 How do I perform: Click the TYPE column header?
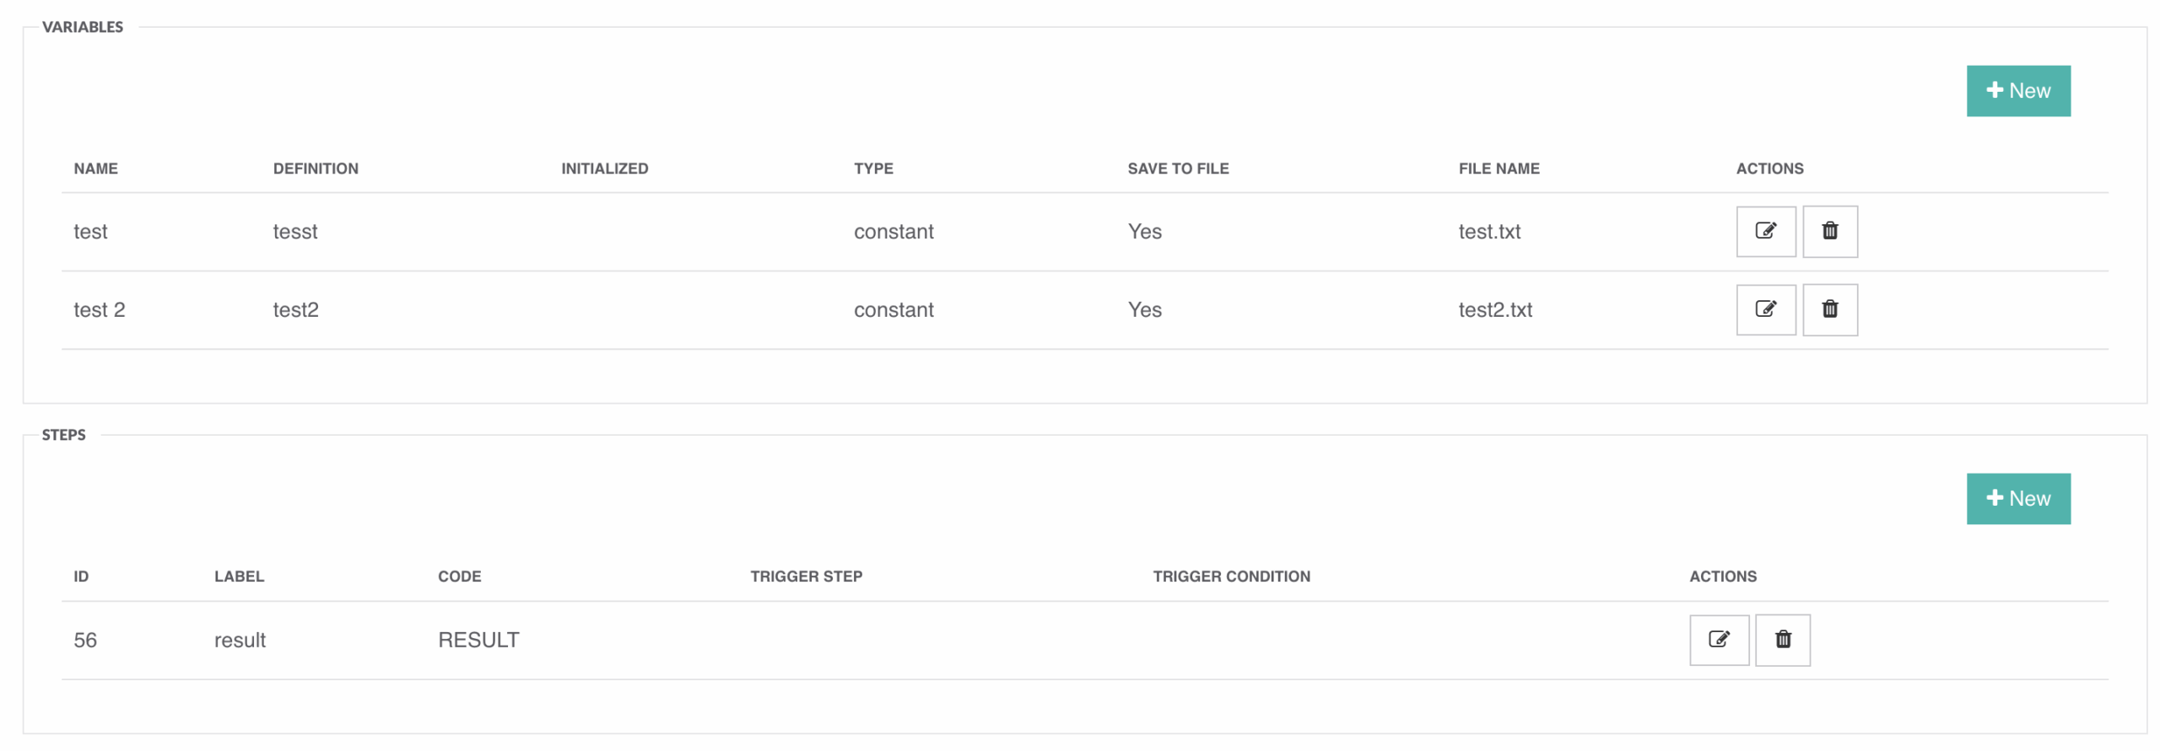[x=872, y=169]
